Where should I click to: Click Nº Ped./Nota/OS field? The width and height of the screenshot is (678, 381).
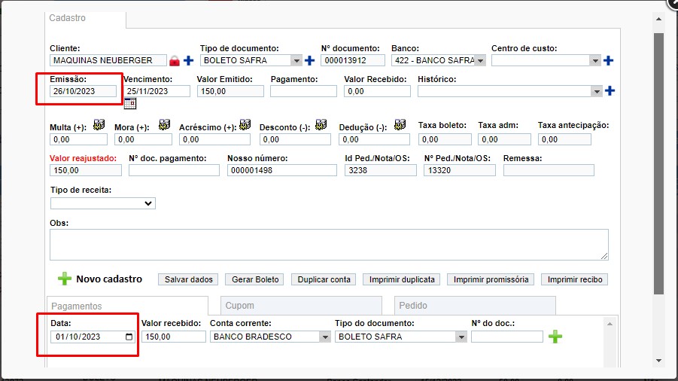pos(460,170)
